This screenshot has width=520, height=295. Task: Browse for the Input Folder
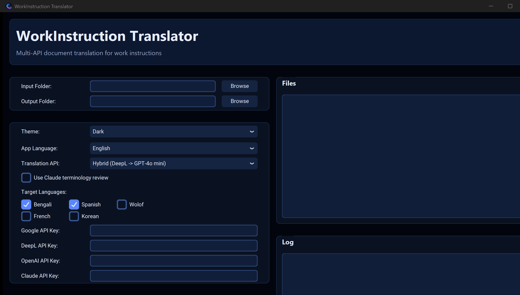[240, 86]
